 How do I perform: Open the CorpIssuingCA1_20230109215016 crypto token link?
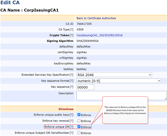99,35
